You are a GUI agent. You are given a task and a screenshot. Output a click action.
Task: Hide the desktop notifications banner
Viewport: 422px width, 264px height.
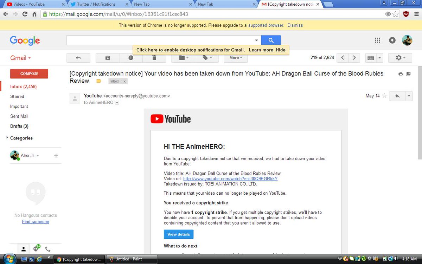coord(281,50)
